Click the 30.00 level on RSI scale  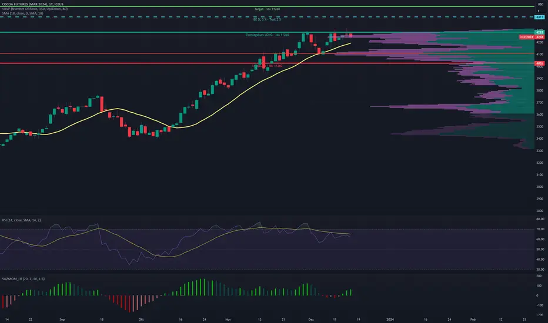click(540, 270)
